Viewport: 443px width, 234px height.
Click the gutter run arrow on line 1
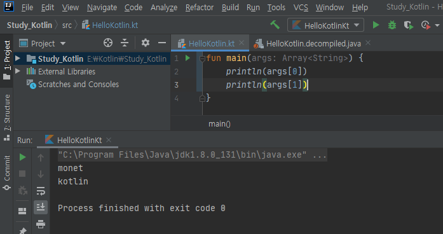point(187,59)
